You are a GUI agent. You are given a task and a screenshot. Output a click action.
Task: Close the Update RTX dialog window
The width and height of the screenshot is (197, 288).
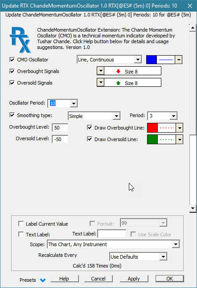(190, 6)
